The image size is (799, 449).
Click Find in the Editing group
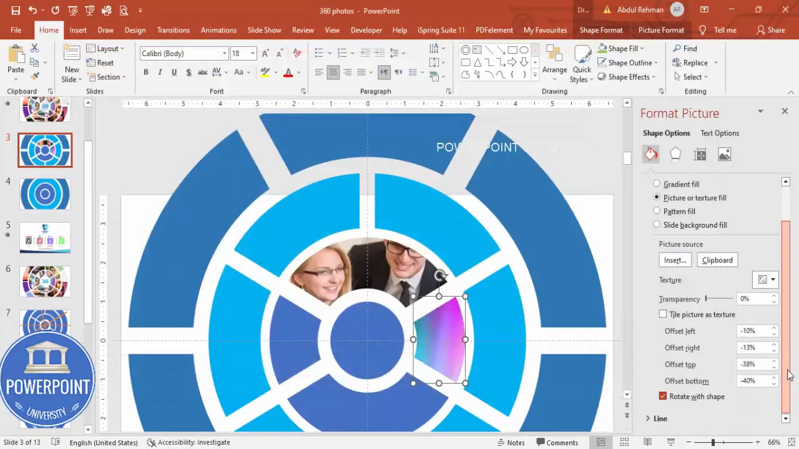tap(685, 49)
